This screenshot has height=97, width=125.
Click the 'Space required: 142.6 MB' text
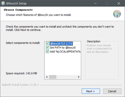pyautogui.click(x=21, y=73)
